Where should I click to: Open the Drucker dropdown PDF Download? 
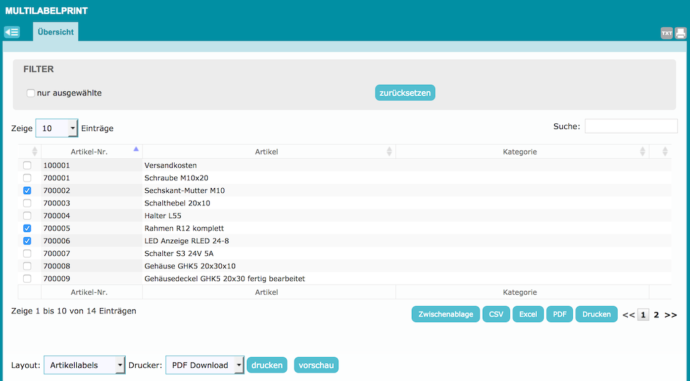(x=205, y=365)
